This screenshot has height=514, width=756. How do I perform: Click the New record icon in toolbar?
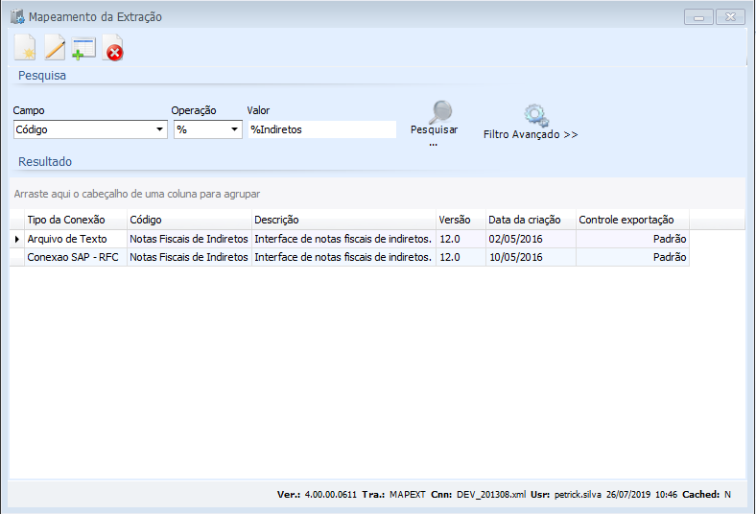25,48
